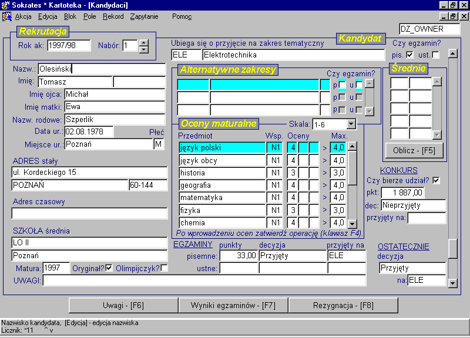
Task: Click the pisemne points field 33,00
Action: 239,256
